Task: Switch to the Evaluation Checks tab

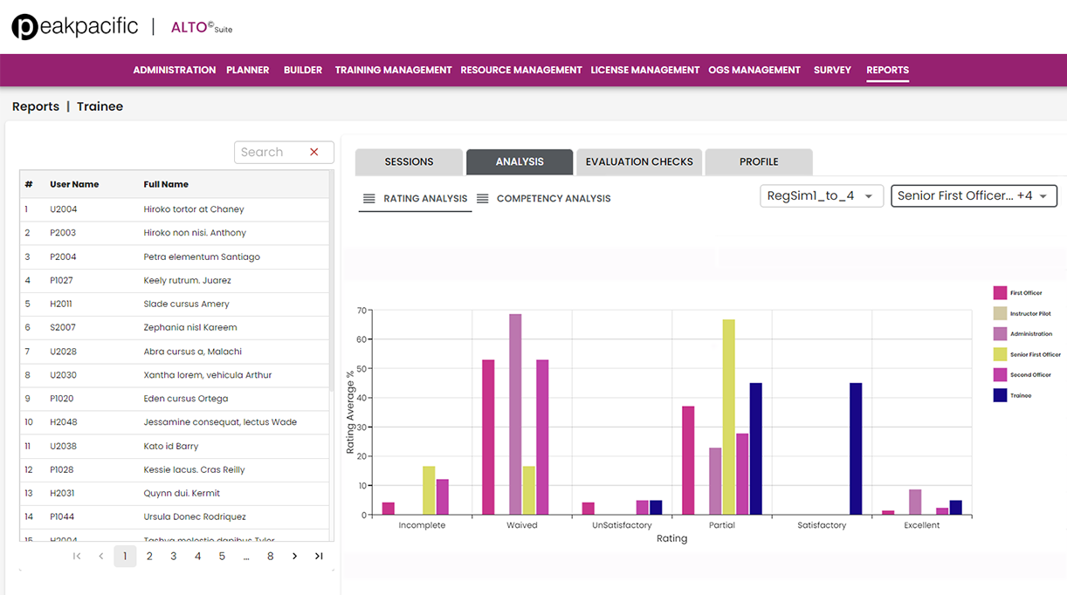Action: click(x=639, y=162)
